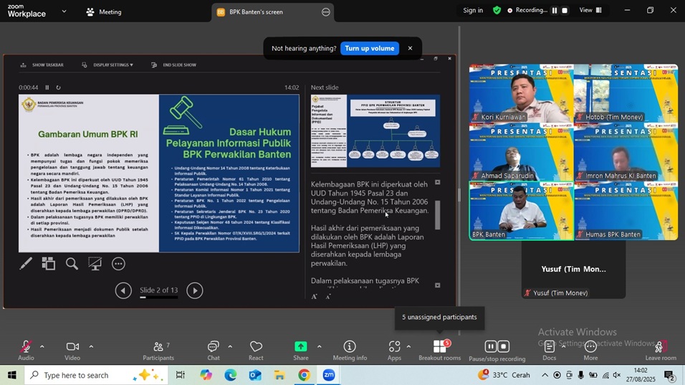The width and height of the screenshot is (685, 385).
Task: Pause recording from top bar
Action: [x=555, y=10]
